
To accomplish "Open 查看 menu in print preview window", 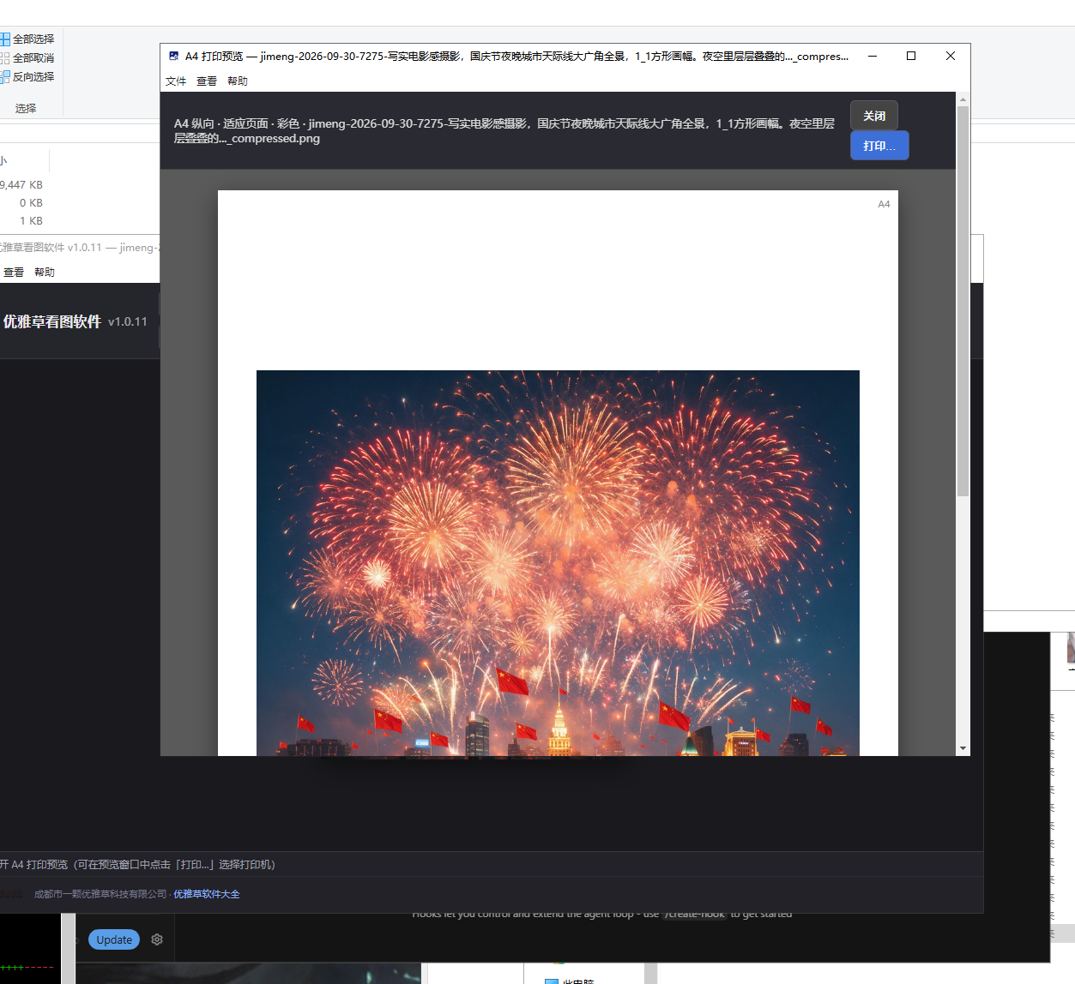I will click(207, 81).
